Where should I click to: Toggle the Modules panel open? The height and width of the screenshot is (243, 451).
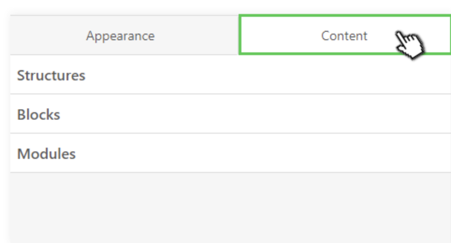pos(231,153)
